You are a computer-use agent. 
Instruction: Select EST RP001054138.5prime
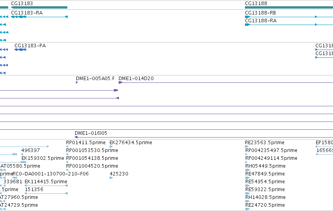click(x=92, y=158)
